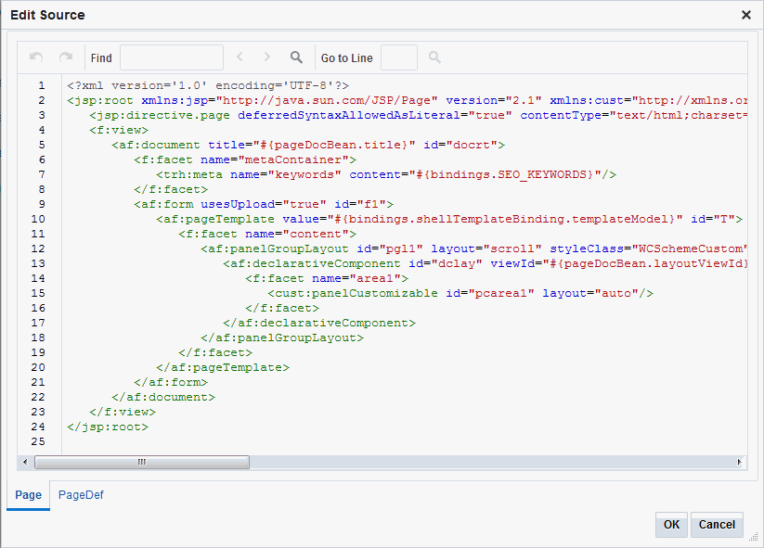Click the Find label
Image resolution: width=764 pixels, height=548 pixels.
(x=101, y=57)
